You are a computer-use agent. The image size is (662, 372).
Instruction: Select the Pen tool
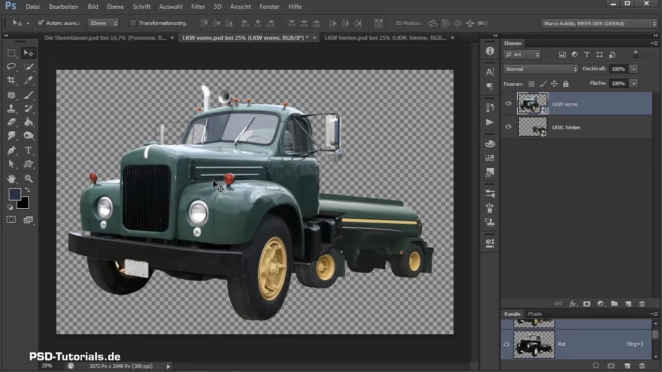pos(11,151)
